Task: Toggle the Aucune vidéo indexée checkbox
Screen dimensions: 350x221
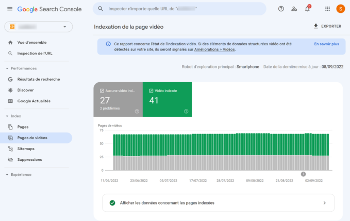Action: (x=102, y=90)
